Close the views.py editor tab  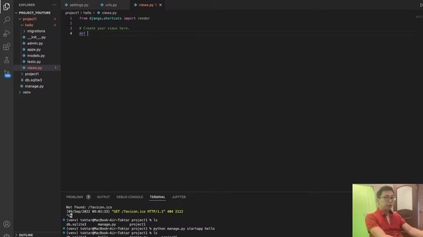click(x=161, y=5)
